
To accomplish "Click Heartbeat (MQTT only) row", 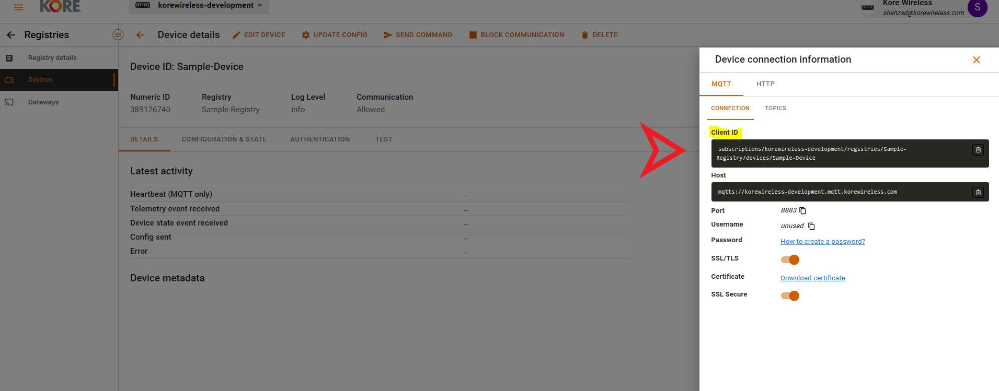I will point(381,194).
